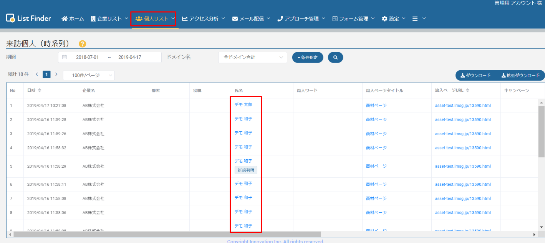Viewport: 545px width, 243px height.
Task: Click the start date 2018-07-01 field
Action: click(87, 57)
